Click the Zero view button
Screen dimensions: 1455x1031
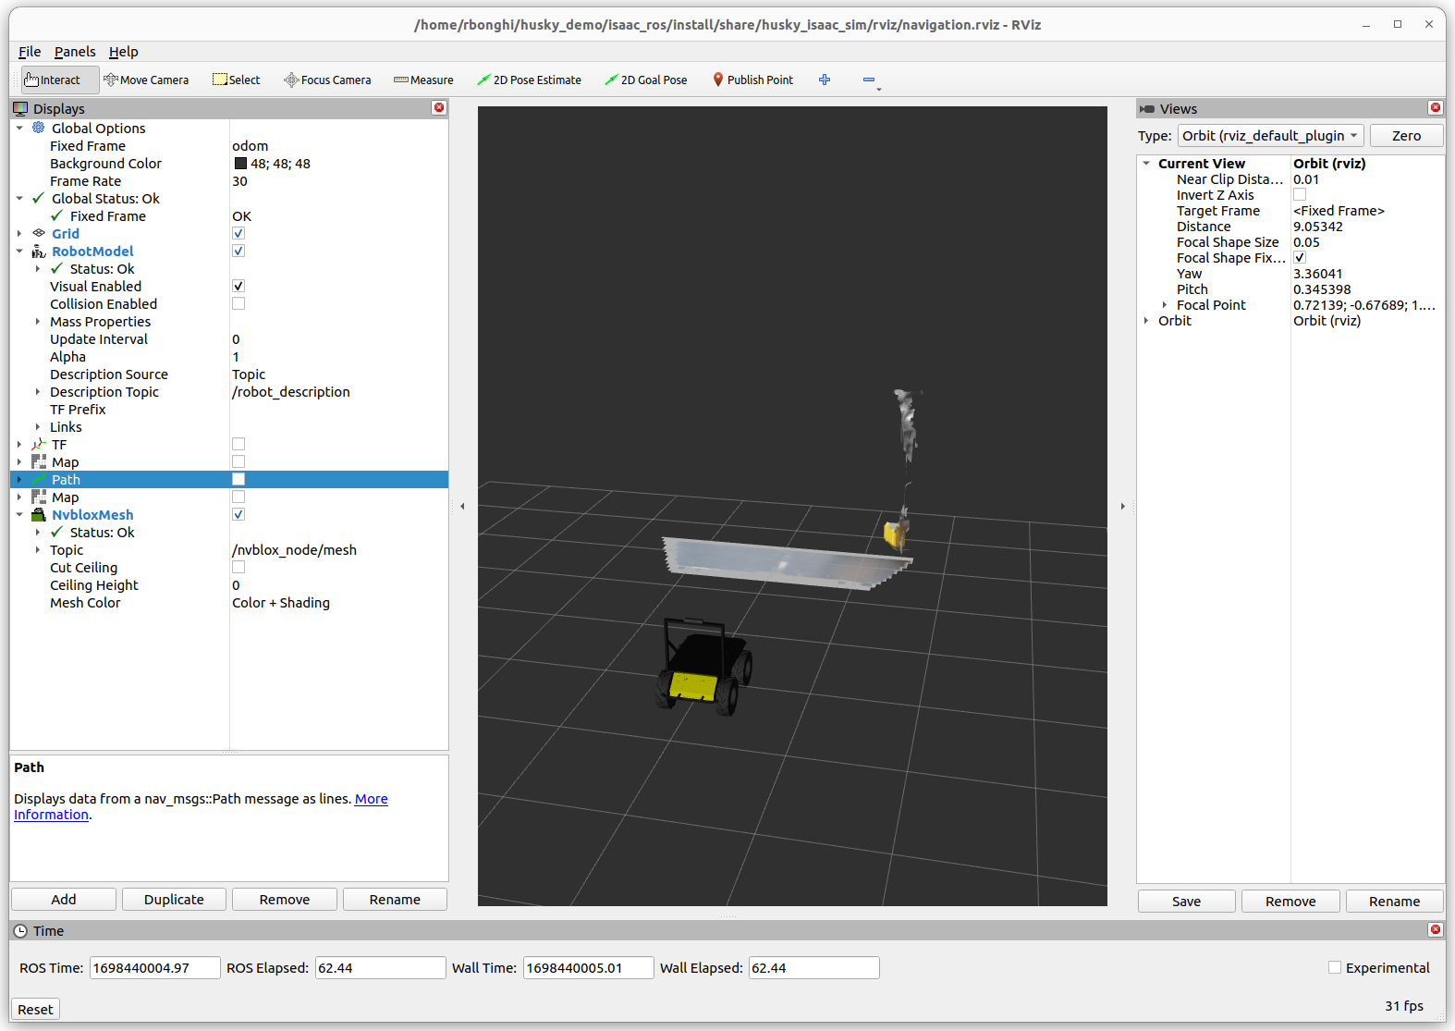1406,136
